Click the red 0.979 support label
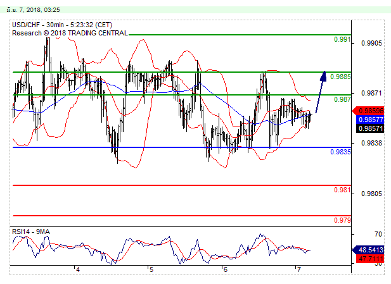The width and height of the screenshot is (391, 284). coord(342,220)
